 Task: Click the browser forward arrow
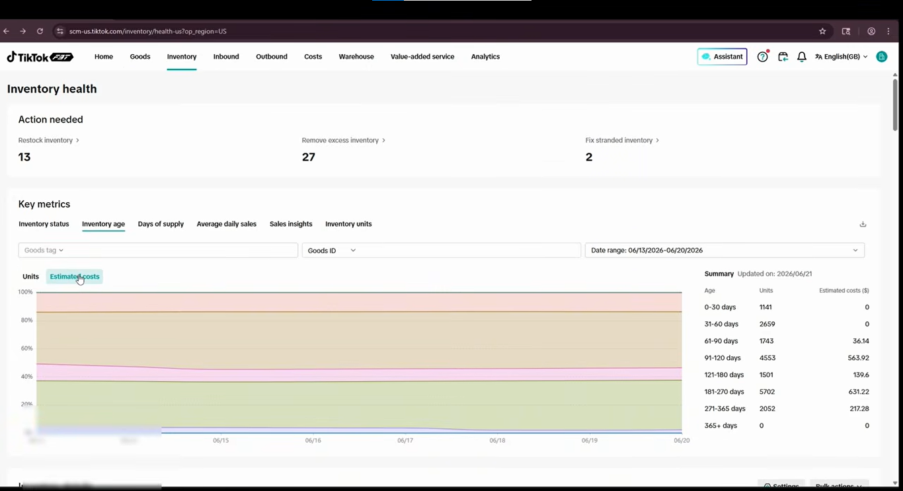tap(22, 31)
